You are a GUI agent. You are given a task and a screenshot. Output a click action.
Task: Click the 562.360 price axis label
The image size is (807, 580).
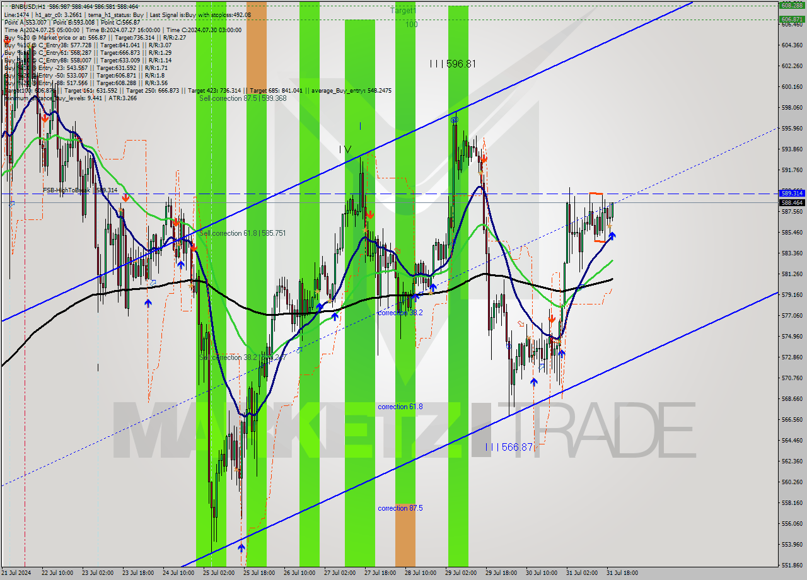(791, 461)
